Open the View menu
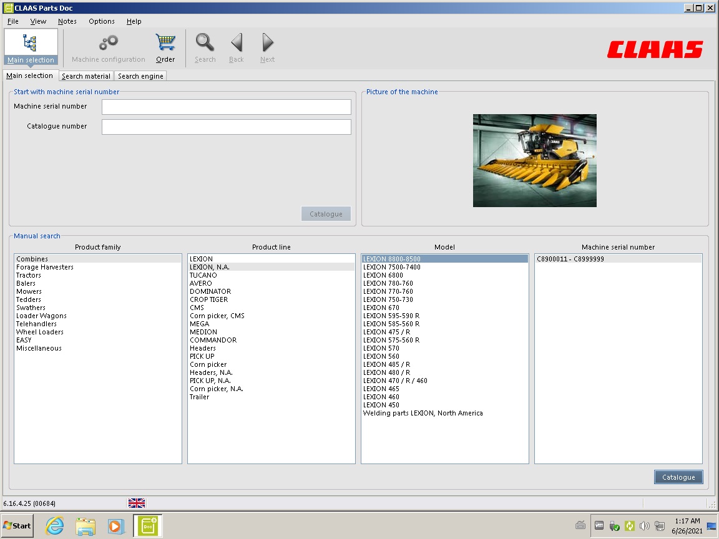 38,21
